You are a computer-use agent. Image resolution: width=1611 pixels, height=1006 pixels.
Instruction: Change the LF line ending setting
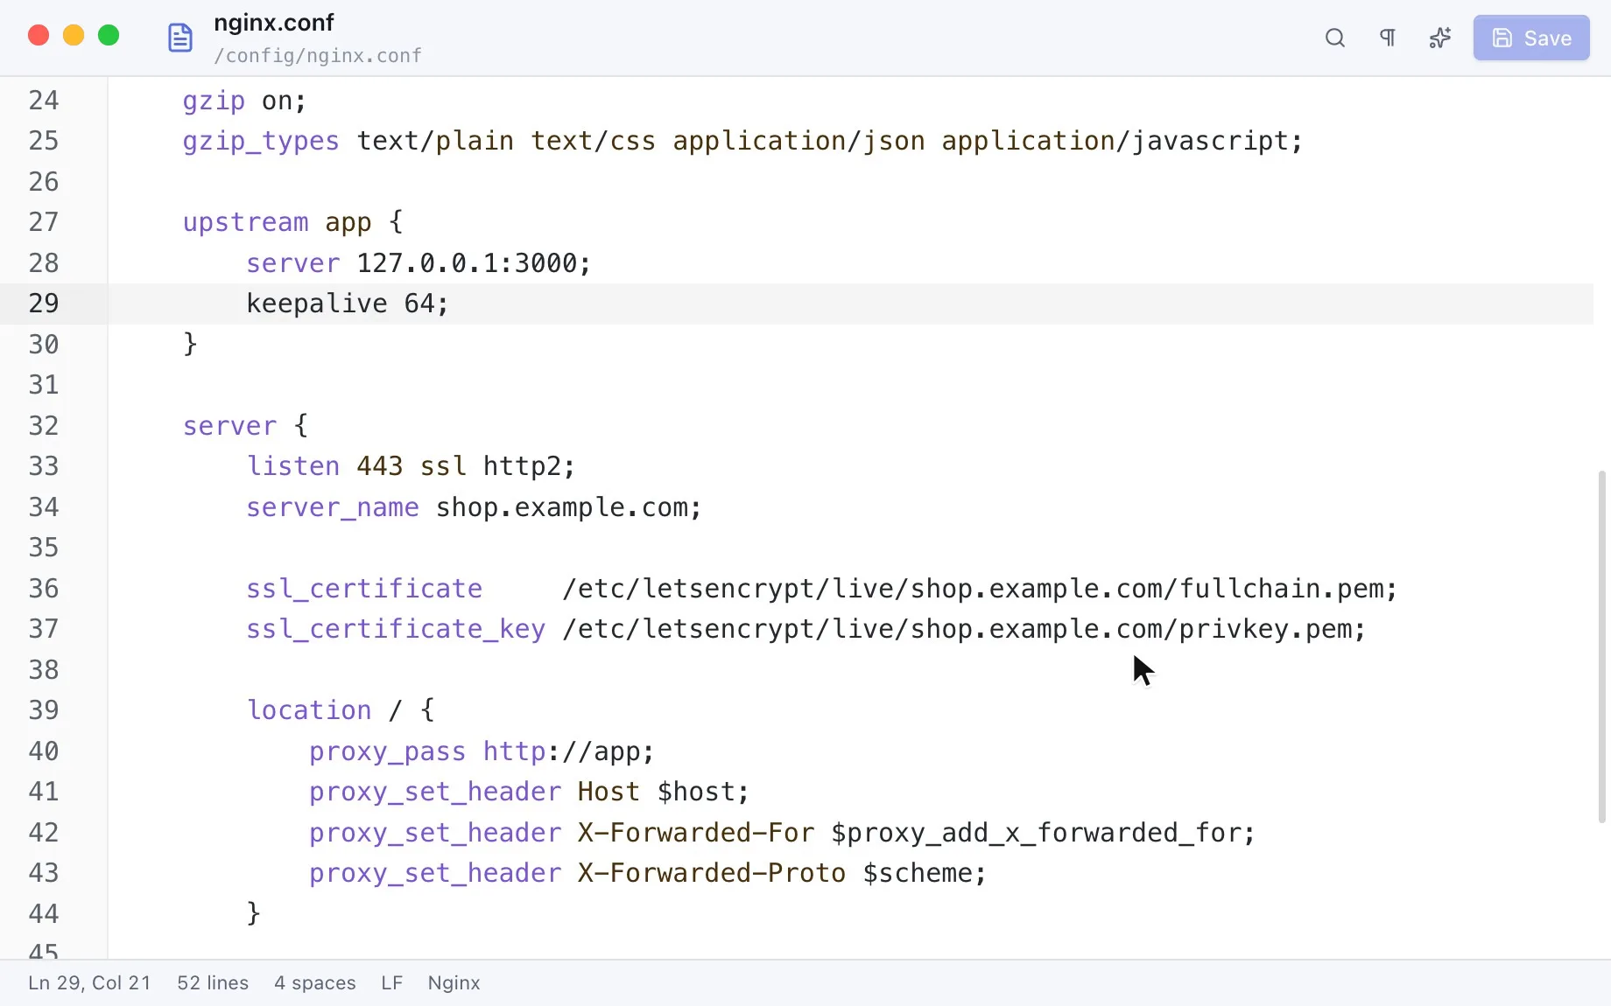392,983
